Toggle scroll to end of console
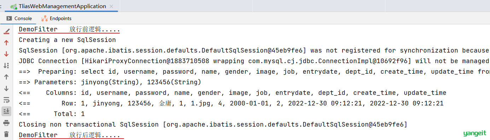 coord(6,111)
